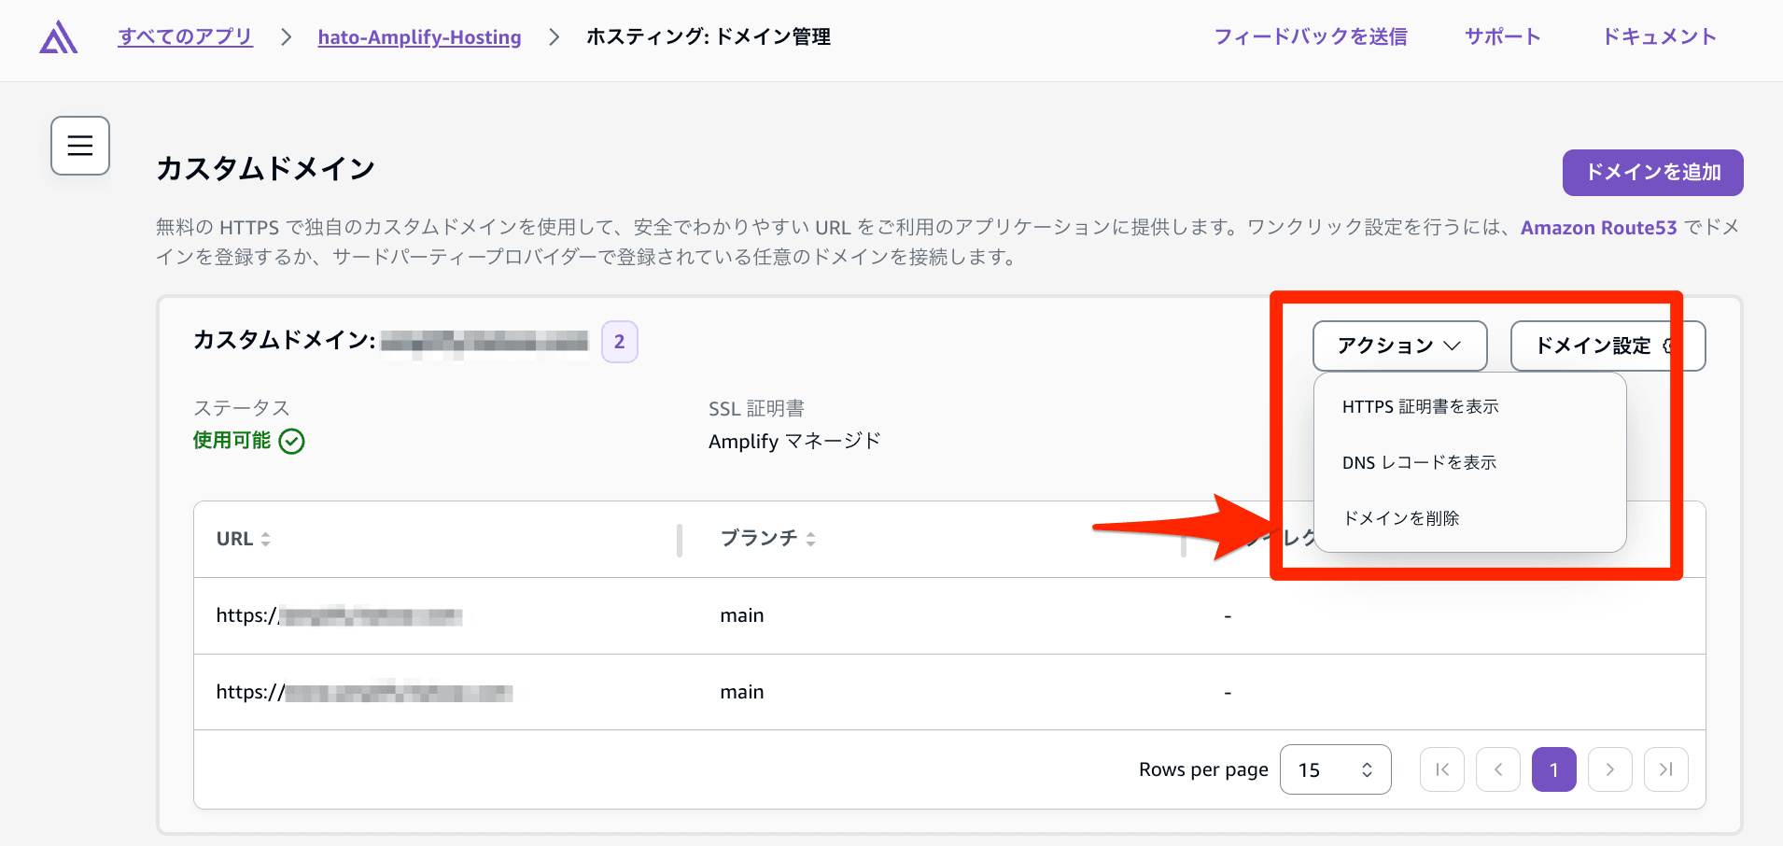Go to last page of results
The height and width of the screenshot is (846, 1783).
click(x=1666, y=769)
